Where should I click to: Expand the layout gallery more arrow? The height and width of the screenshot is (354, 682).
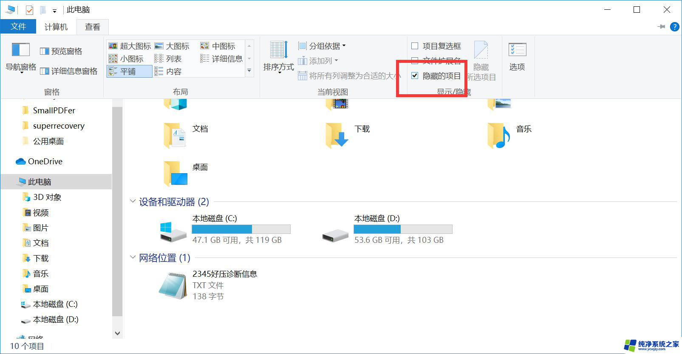tap(249, 71)
